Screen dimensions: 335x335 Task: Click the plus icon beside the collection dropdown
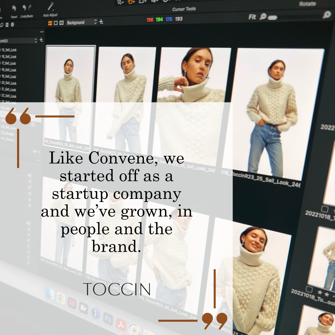tap(41, 40)
